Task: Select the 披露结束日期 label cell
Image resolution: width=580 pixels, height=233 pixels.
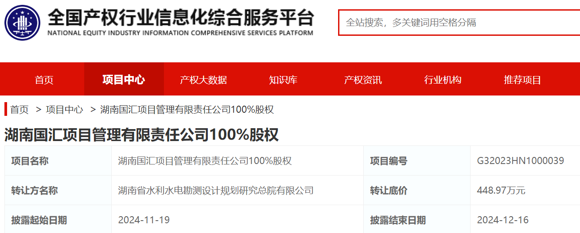Action: tap(417, 219)
